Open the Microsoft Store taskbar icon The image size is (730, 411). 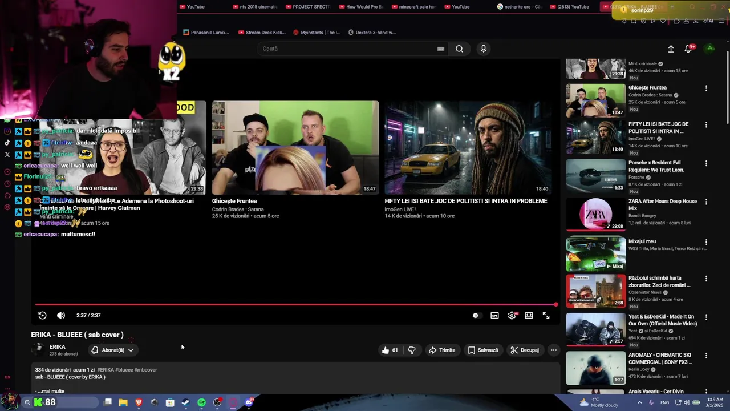[170, 402]
